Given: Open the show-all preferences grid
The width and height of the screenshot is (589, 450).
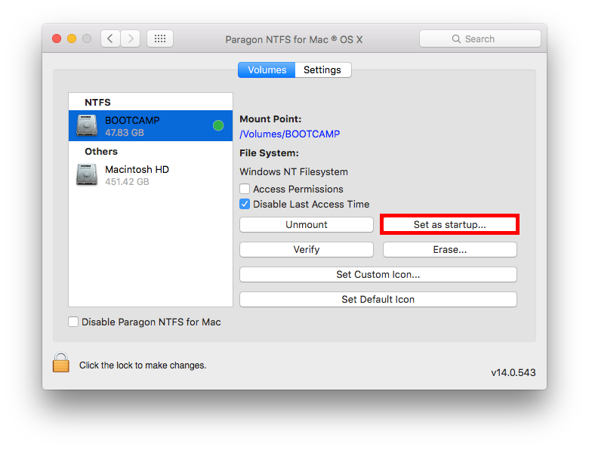Looking at the screenshot, I should [160, 39].
